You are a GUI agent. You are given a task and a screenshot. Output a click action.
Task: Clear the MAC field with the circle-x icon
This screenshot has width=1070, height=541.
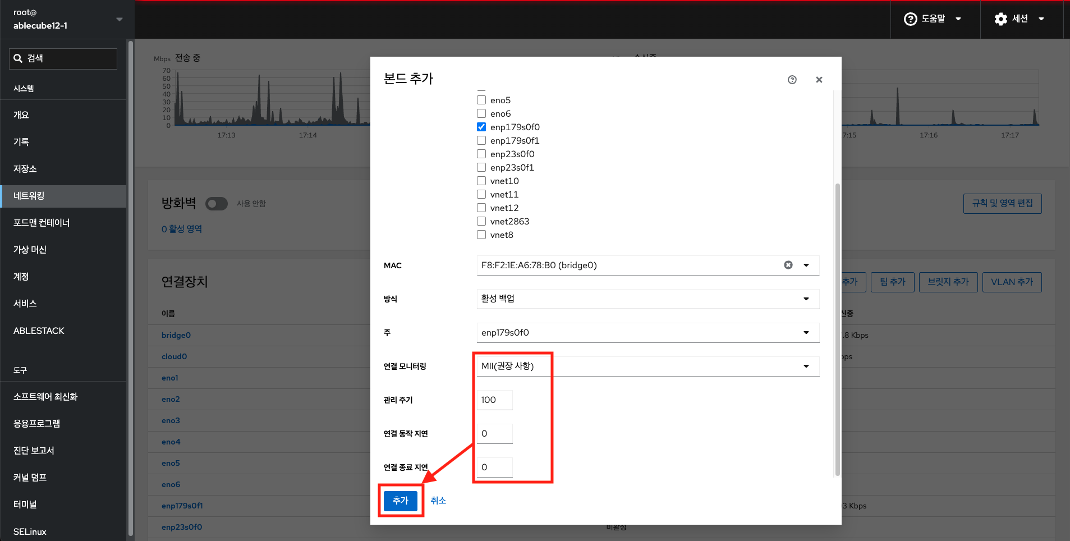[x=788, y=265]
